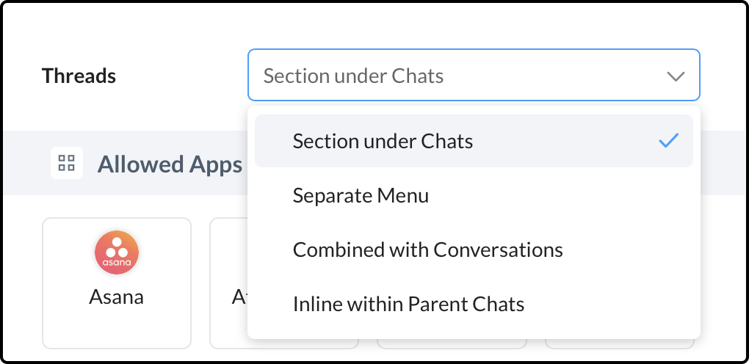Screen dimensions: 749x364
Task: Select the Section under Chats option
Action: [383, 141]
